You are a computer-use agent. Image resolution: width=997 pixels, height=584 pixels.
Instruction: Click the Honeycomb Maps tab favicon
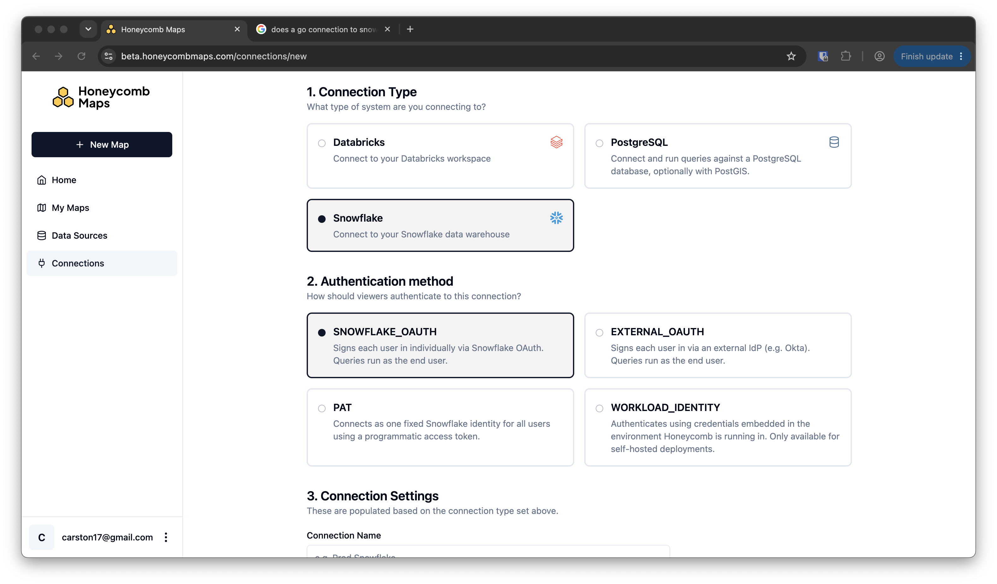pyautogui.click(x=111, y=29)
